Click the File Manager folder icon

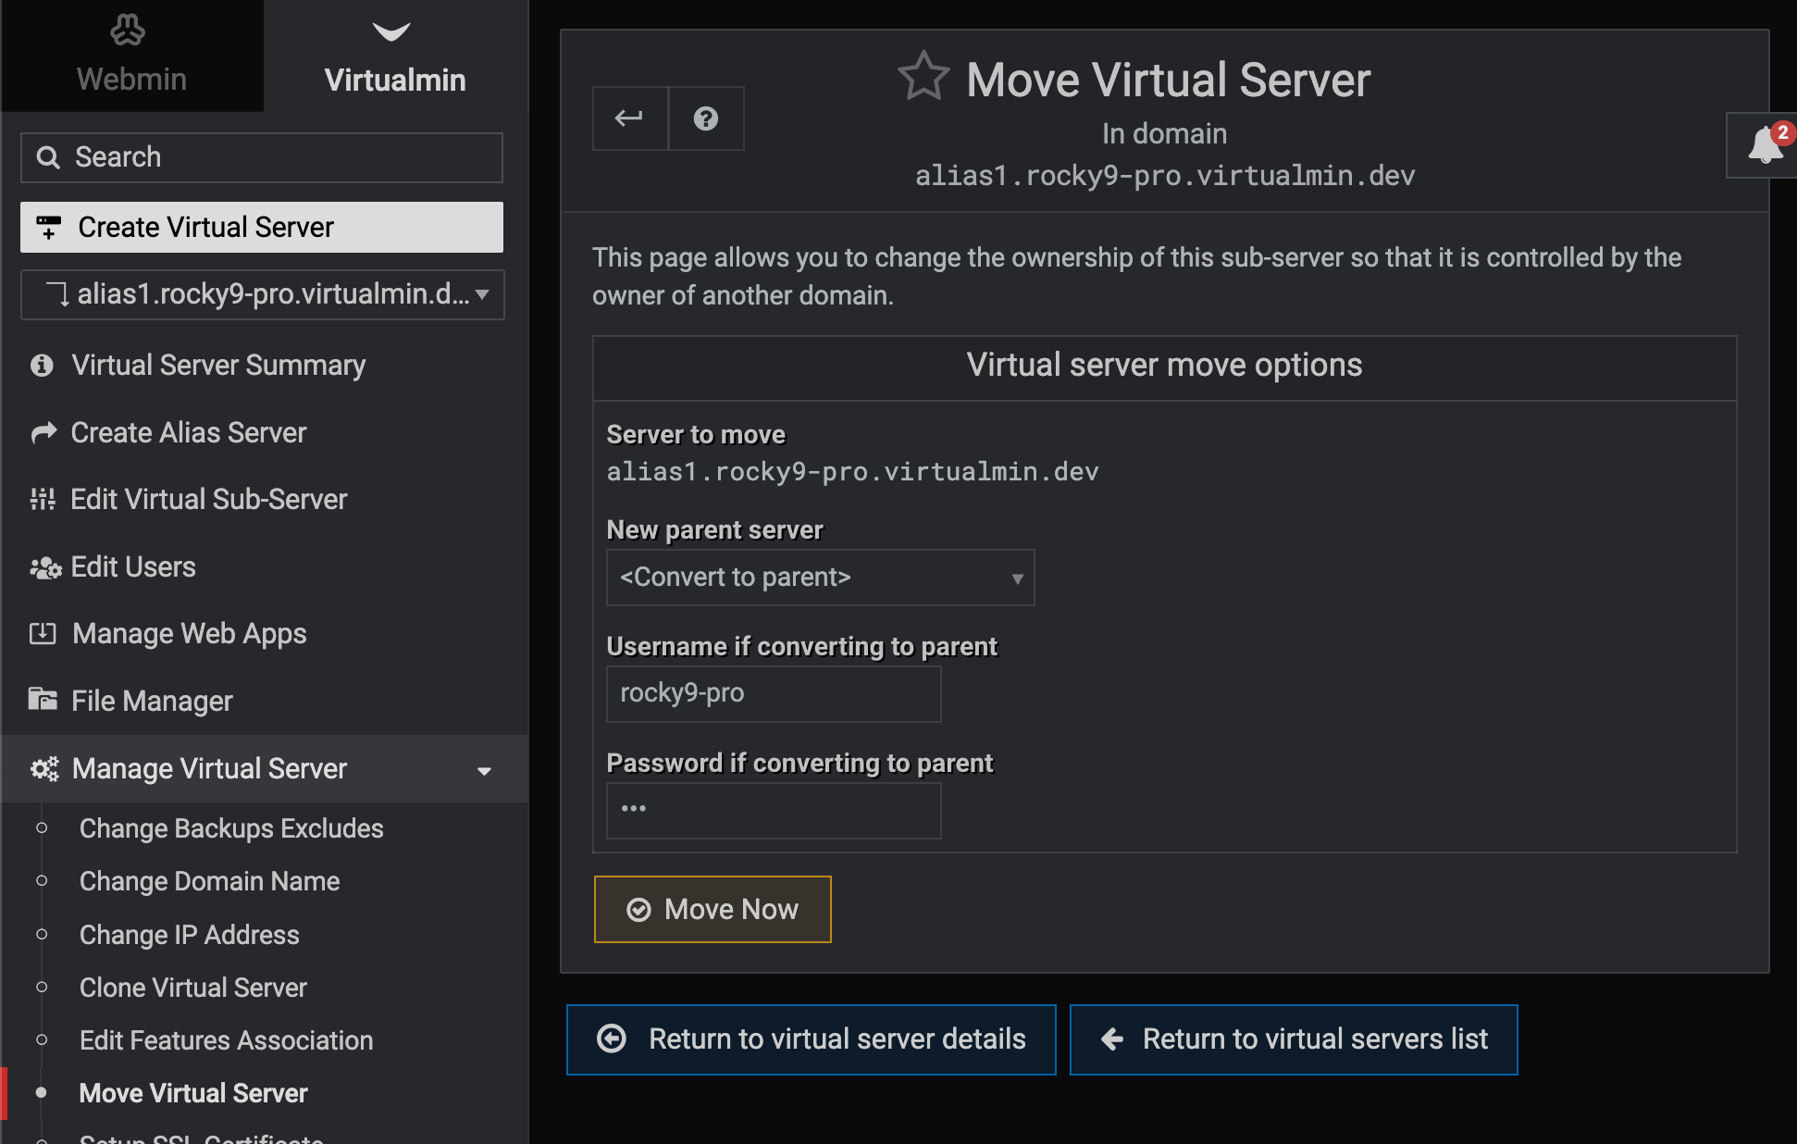(x=43, y=699)
